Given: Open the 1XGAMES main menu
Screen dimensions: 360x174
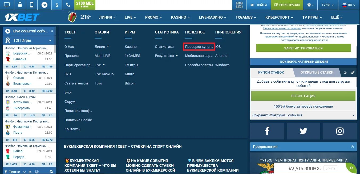Looking at the screenshot, I should (246, 17).
